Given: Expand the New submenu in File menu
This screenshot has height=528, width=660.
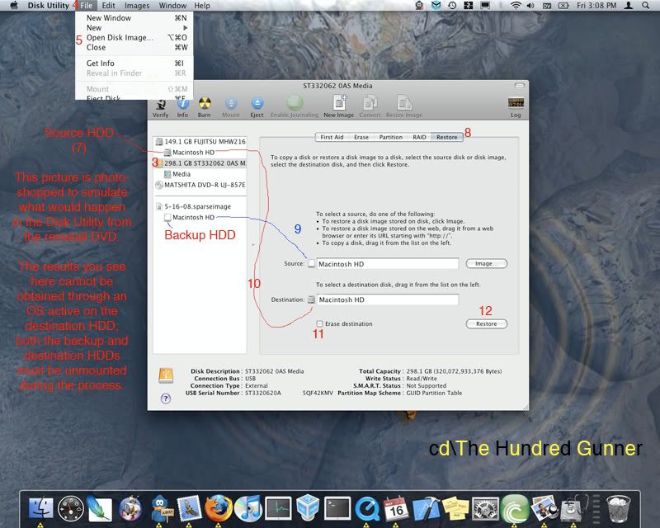Looking at the screenshot, I should [x=136, y=28].
